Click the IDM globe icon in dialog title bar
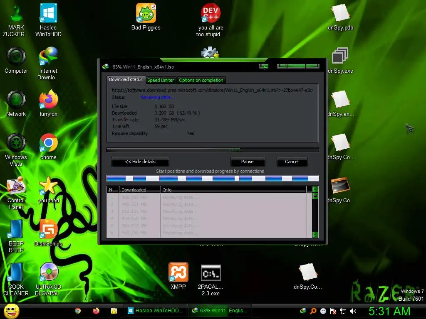This screenshot has width=426, height=319. coord(105,67)
